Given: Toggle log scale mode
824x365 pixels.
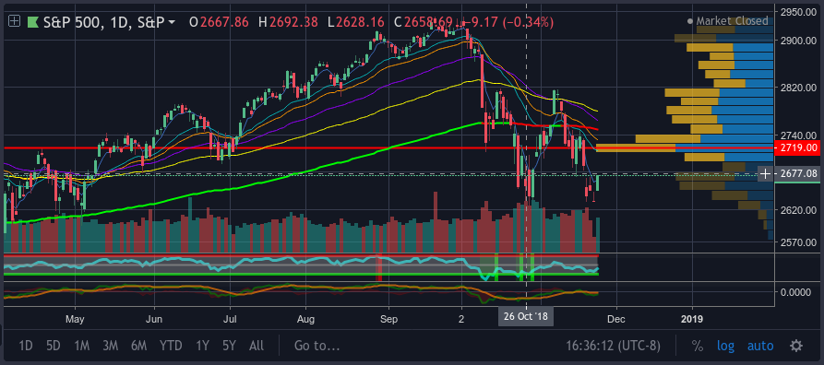Looking at the screenshot, I should pyautogui.click(x=726, y=346).
